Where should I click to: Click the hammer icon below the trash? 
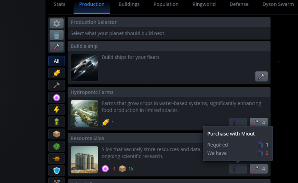(57, 47)
